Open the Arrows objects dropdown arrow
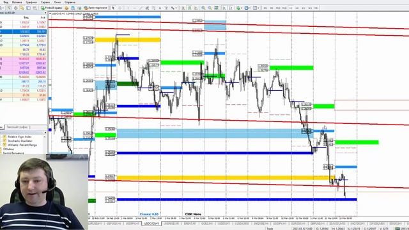The image size is (409, 230). [176, 8]
